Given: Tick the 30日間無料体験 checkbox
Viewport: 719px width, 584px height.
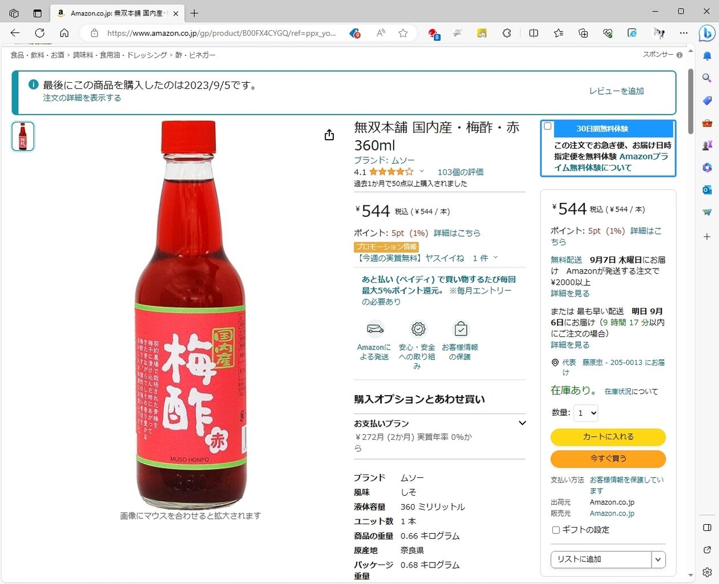Looking at the screenshot, I should click(x=548, y=126).
